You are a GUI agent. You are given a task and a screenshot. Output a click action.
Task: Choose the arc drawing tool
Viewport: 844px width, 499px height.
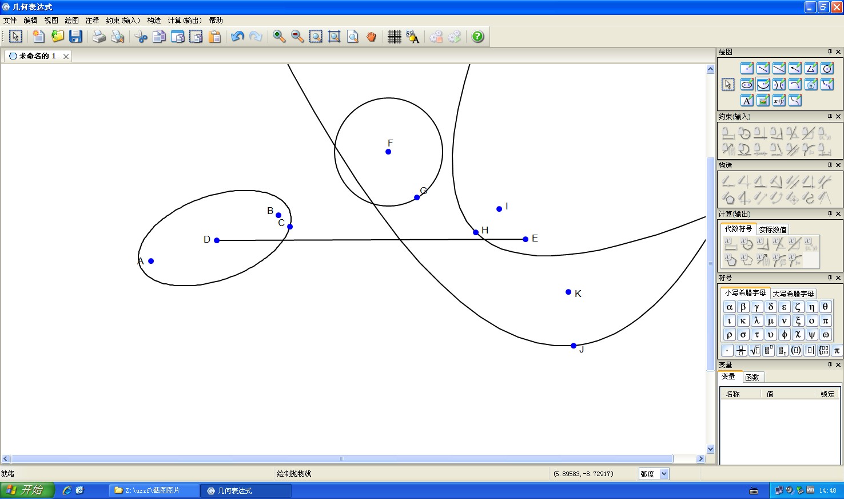(x=795, y=85)
